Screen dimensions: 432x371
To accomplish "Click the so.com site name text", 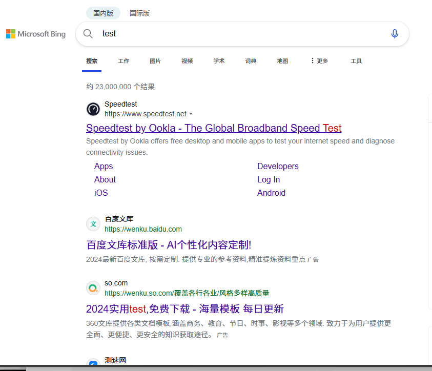I will [116, 283].
